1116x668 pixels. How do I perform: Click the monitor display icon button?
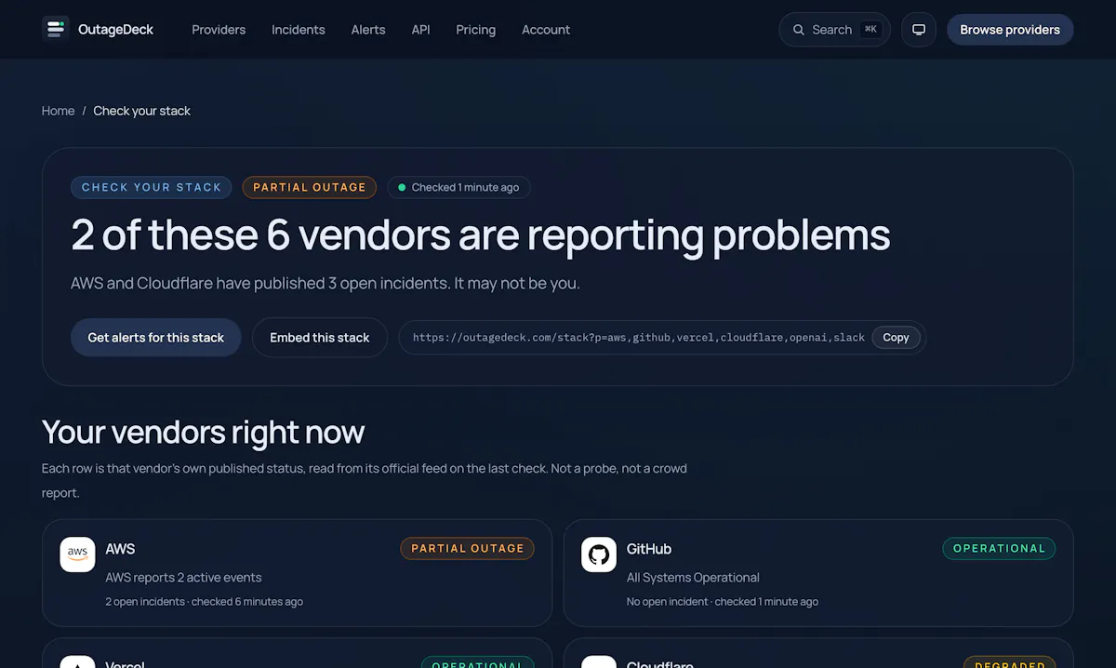click(919, 30)
